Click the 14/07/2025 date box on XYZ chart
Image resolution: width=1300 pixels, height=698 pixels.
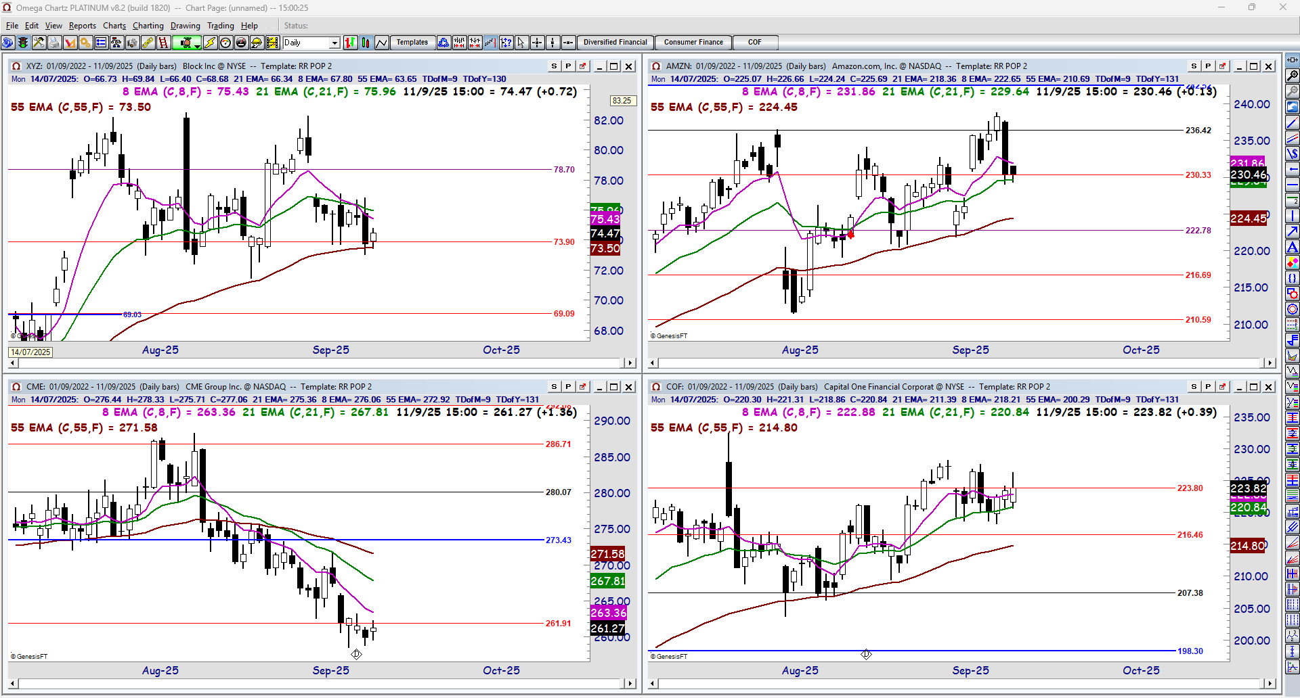30,352
